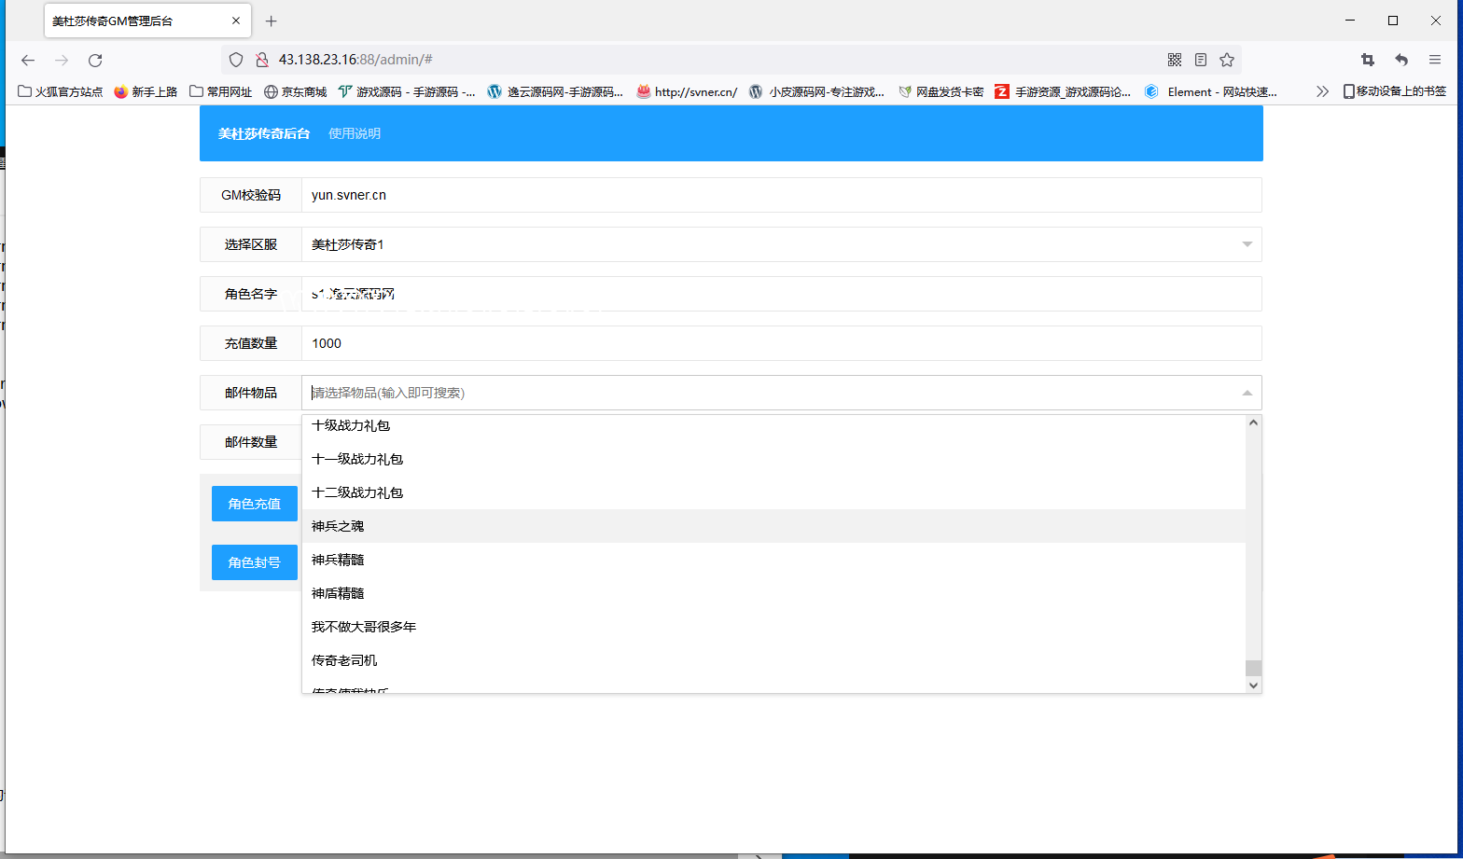Click the insecure connection lock icon
This screenshot has height=859, width=1463.
[261, 60]
